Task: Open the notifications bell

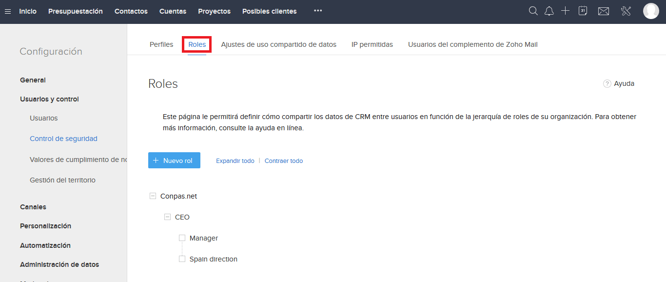Action: 549,10
